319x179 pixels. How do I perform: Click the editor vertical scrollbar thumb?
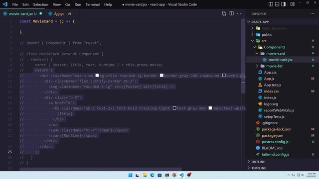click(243, 56)
